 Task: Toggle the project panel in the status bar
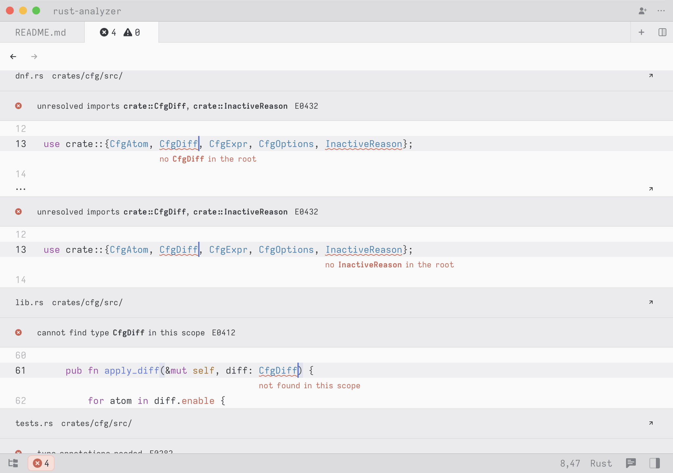point(13,463)
